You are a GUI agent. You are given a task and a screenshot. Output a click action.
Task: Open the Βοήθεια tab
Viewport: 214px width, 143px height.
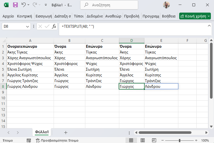pyautogui.click(x=169, y=16)
